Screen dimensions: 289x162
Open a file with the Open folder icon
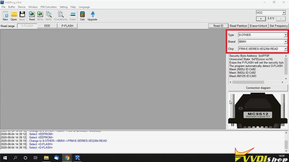coord(14,16)
